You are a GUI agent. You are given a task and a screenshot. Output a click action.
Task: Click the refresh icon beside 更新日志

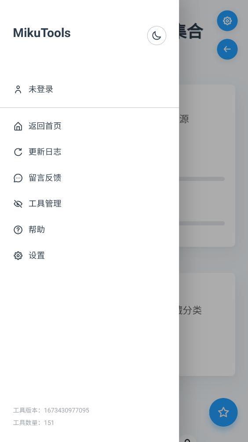[18, 152]
